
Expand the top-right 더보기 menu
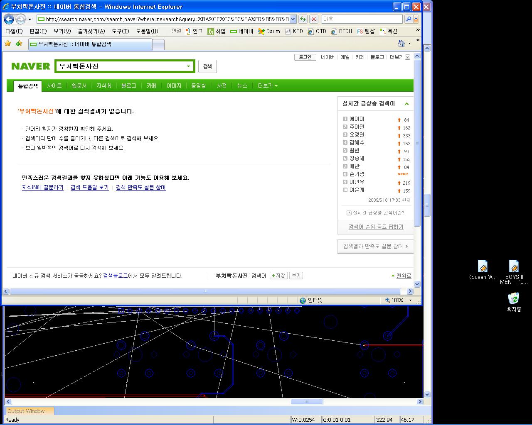[400, 57]
